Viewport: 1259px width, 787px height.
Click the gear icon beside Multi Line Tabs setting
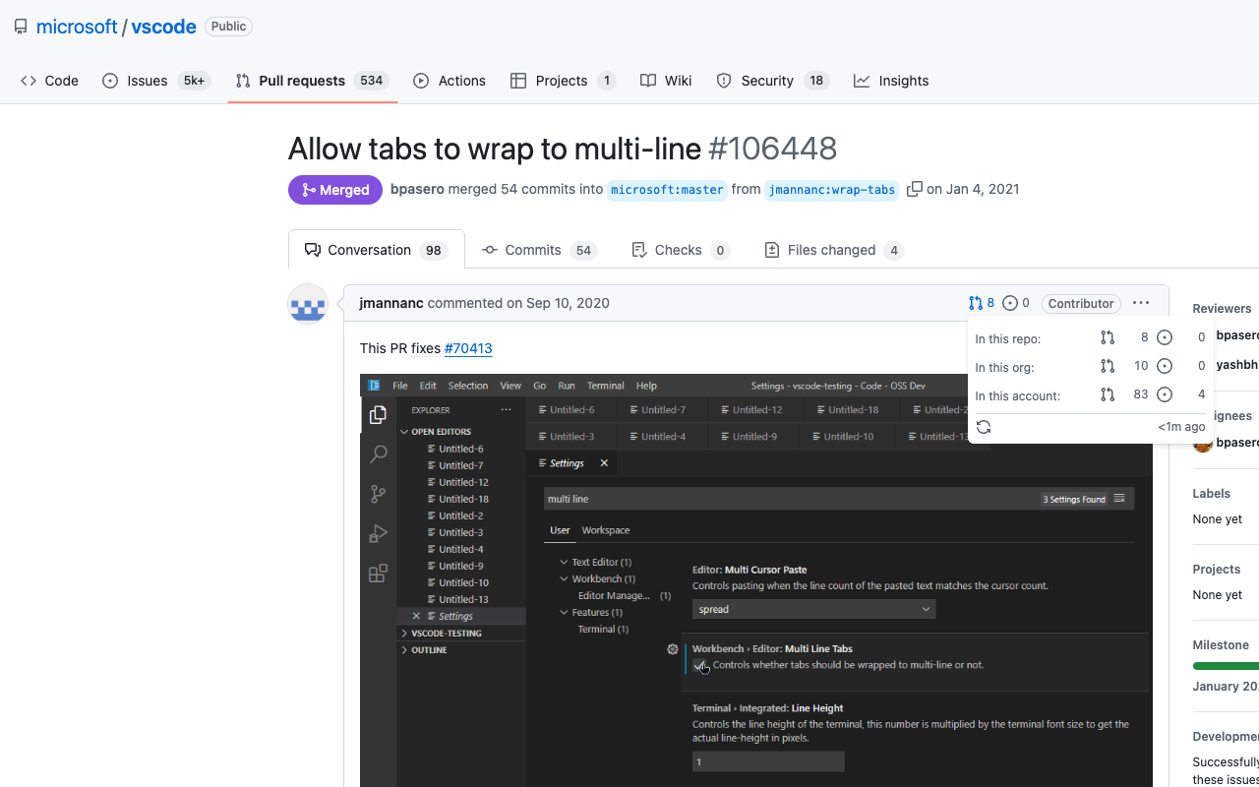pos(672,649)
